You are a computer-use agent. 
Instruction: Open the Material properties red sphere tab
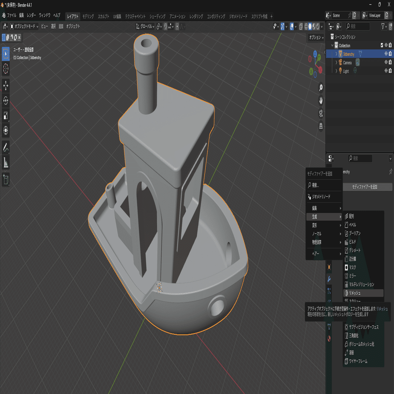tap(329, 339)
